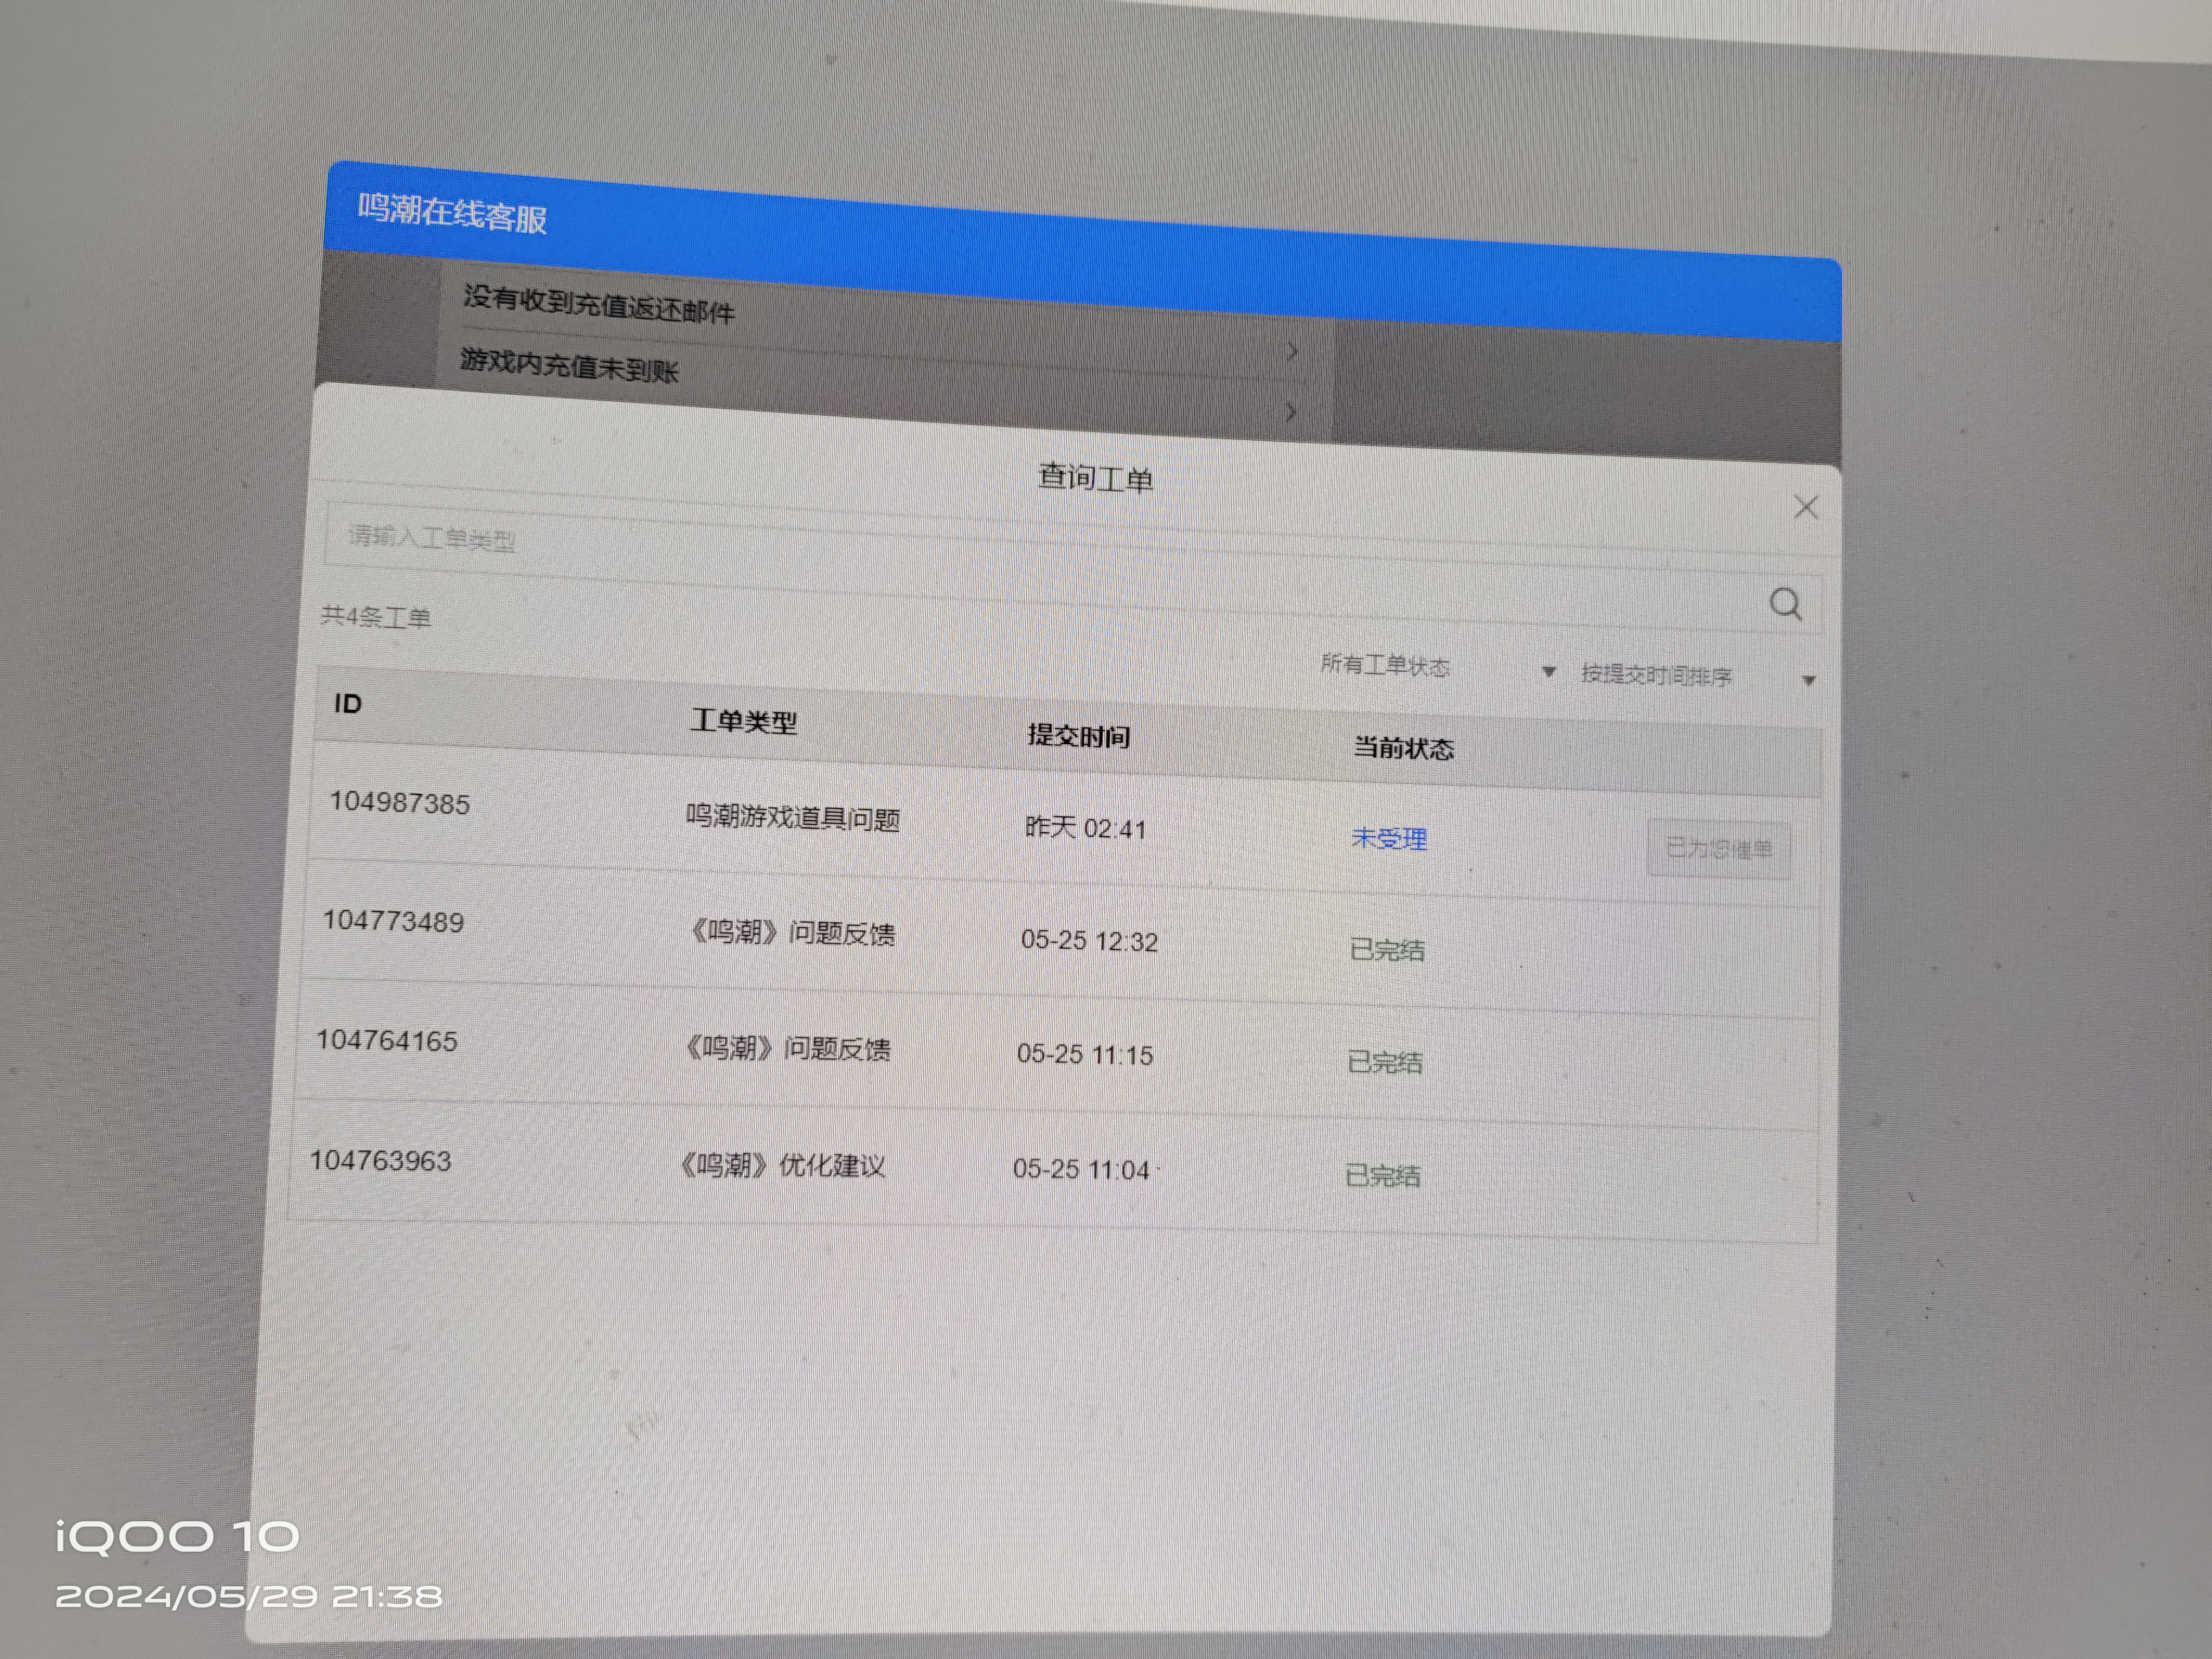
Task: Select ticket ID 104773489
Action: (x=393, y=920)
